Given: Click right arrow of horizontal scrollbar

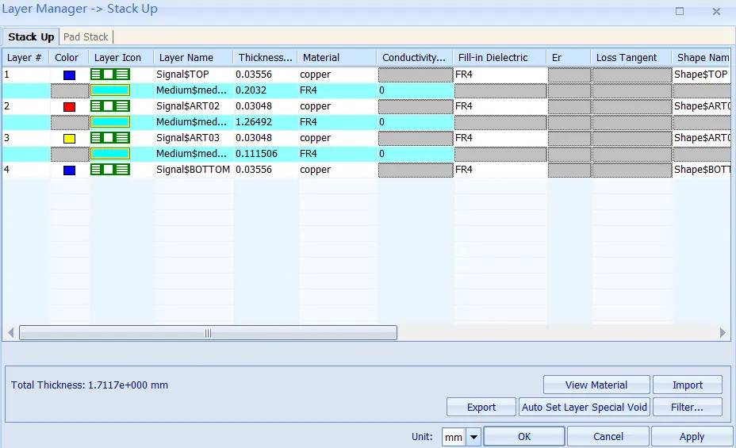Looking at the screenshot, I should [x=723, y=332].
